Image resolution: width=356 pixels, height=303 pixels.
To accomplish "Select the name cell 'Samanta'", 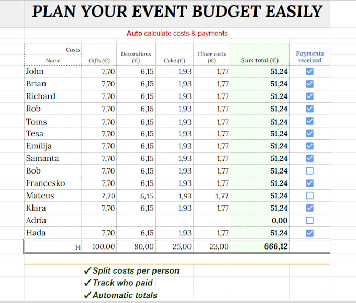I will tap(53, 158).
